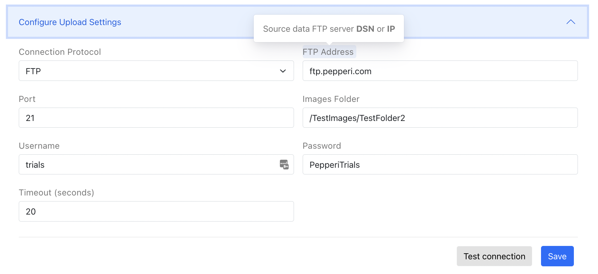
Task: Click the Port label
Action: [x=27, y=99]
